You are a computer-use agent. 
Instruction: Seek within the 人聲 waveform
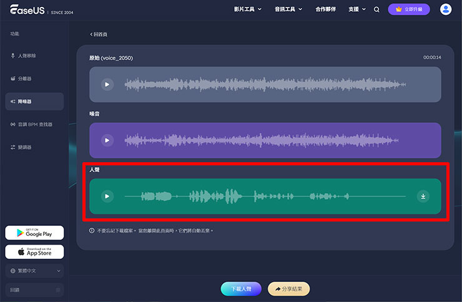point(262,197)
